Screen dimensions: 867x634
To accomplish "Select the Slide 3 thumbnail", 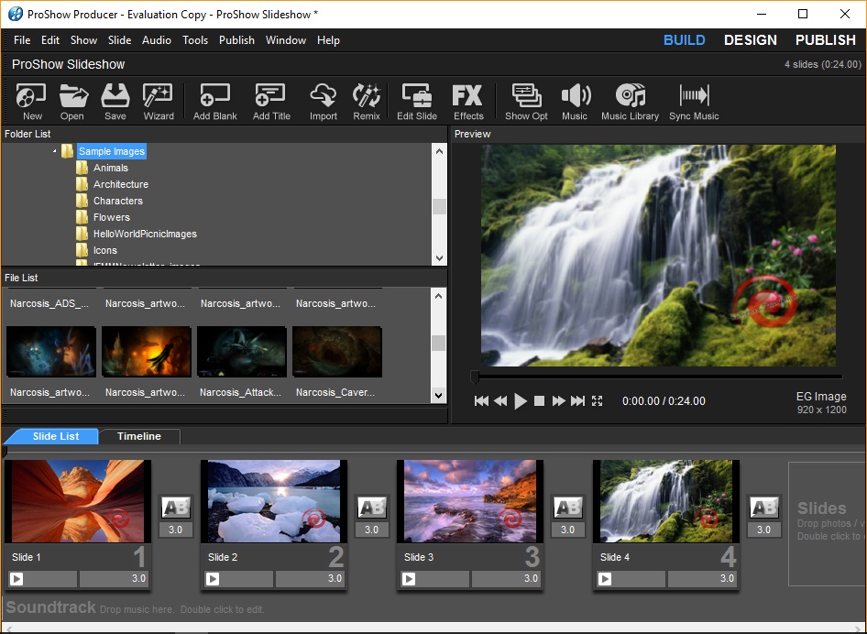I will [x=470, y=501].
